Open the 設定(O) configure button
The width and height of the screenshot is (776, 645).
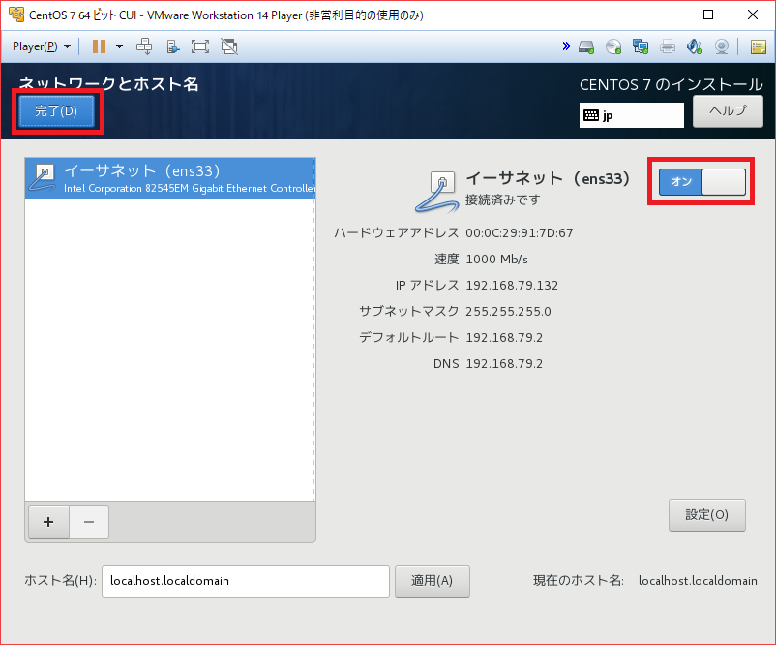[706, 514]
